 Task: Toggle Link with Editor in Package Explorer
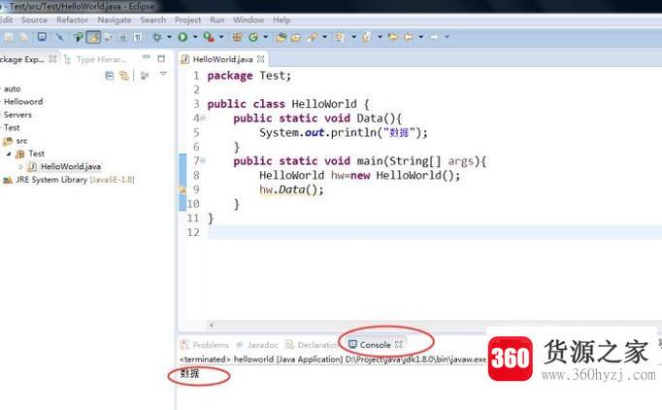point(123,76)
